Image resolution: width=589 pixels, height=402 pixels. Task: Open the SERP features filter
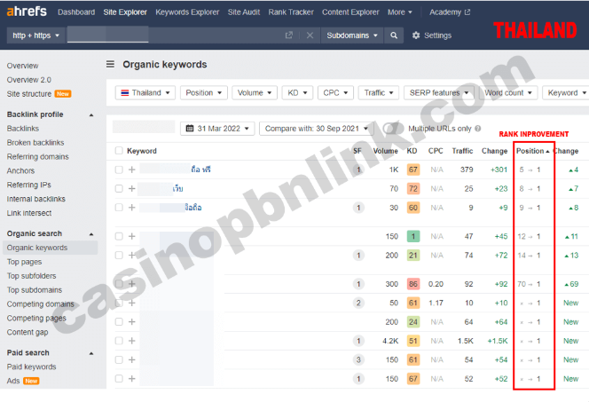439,93
